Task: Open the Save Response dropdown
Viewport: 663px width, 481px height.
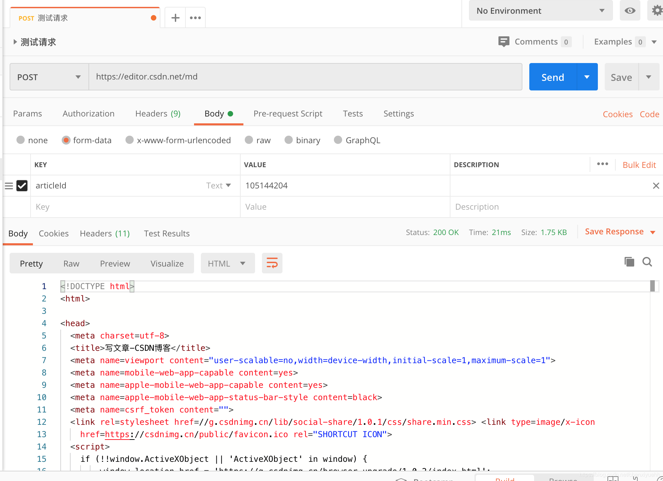Action: point(620,232)
